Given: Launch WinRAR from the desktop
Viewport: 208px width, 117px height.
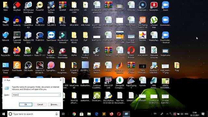Looking at the screenshot, I should point(63,6).
